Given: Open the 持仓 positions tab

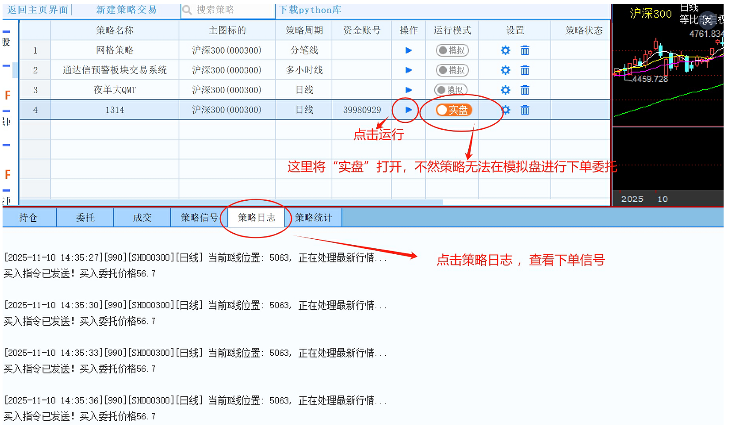Looking at the screenshot, I should tap(29, 217).
